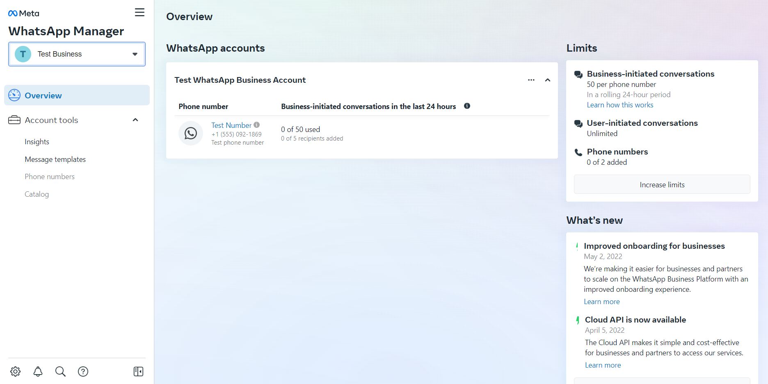Click Learn more under Cloud API
Screen dimensions: 768x384
point(603,365)
